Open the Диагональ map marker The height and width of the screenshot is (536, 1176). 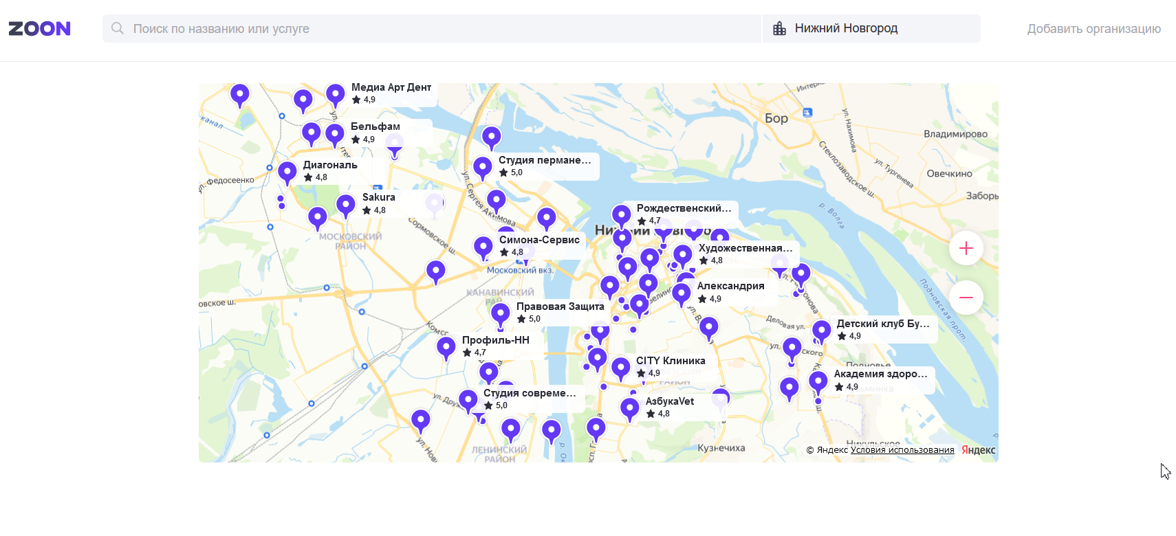tap(287, 172)
